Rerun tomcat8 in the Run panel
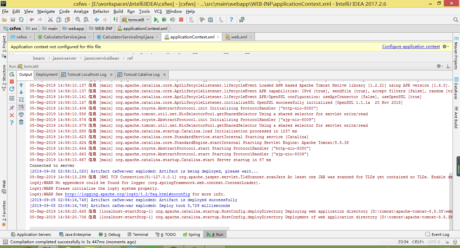The height and width of the screenshot is (248, 460). click(12, 74)
